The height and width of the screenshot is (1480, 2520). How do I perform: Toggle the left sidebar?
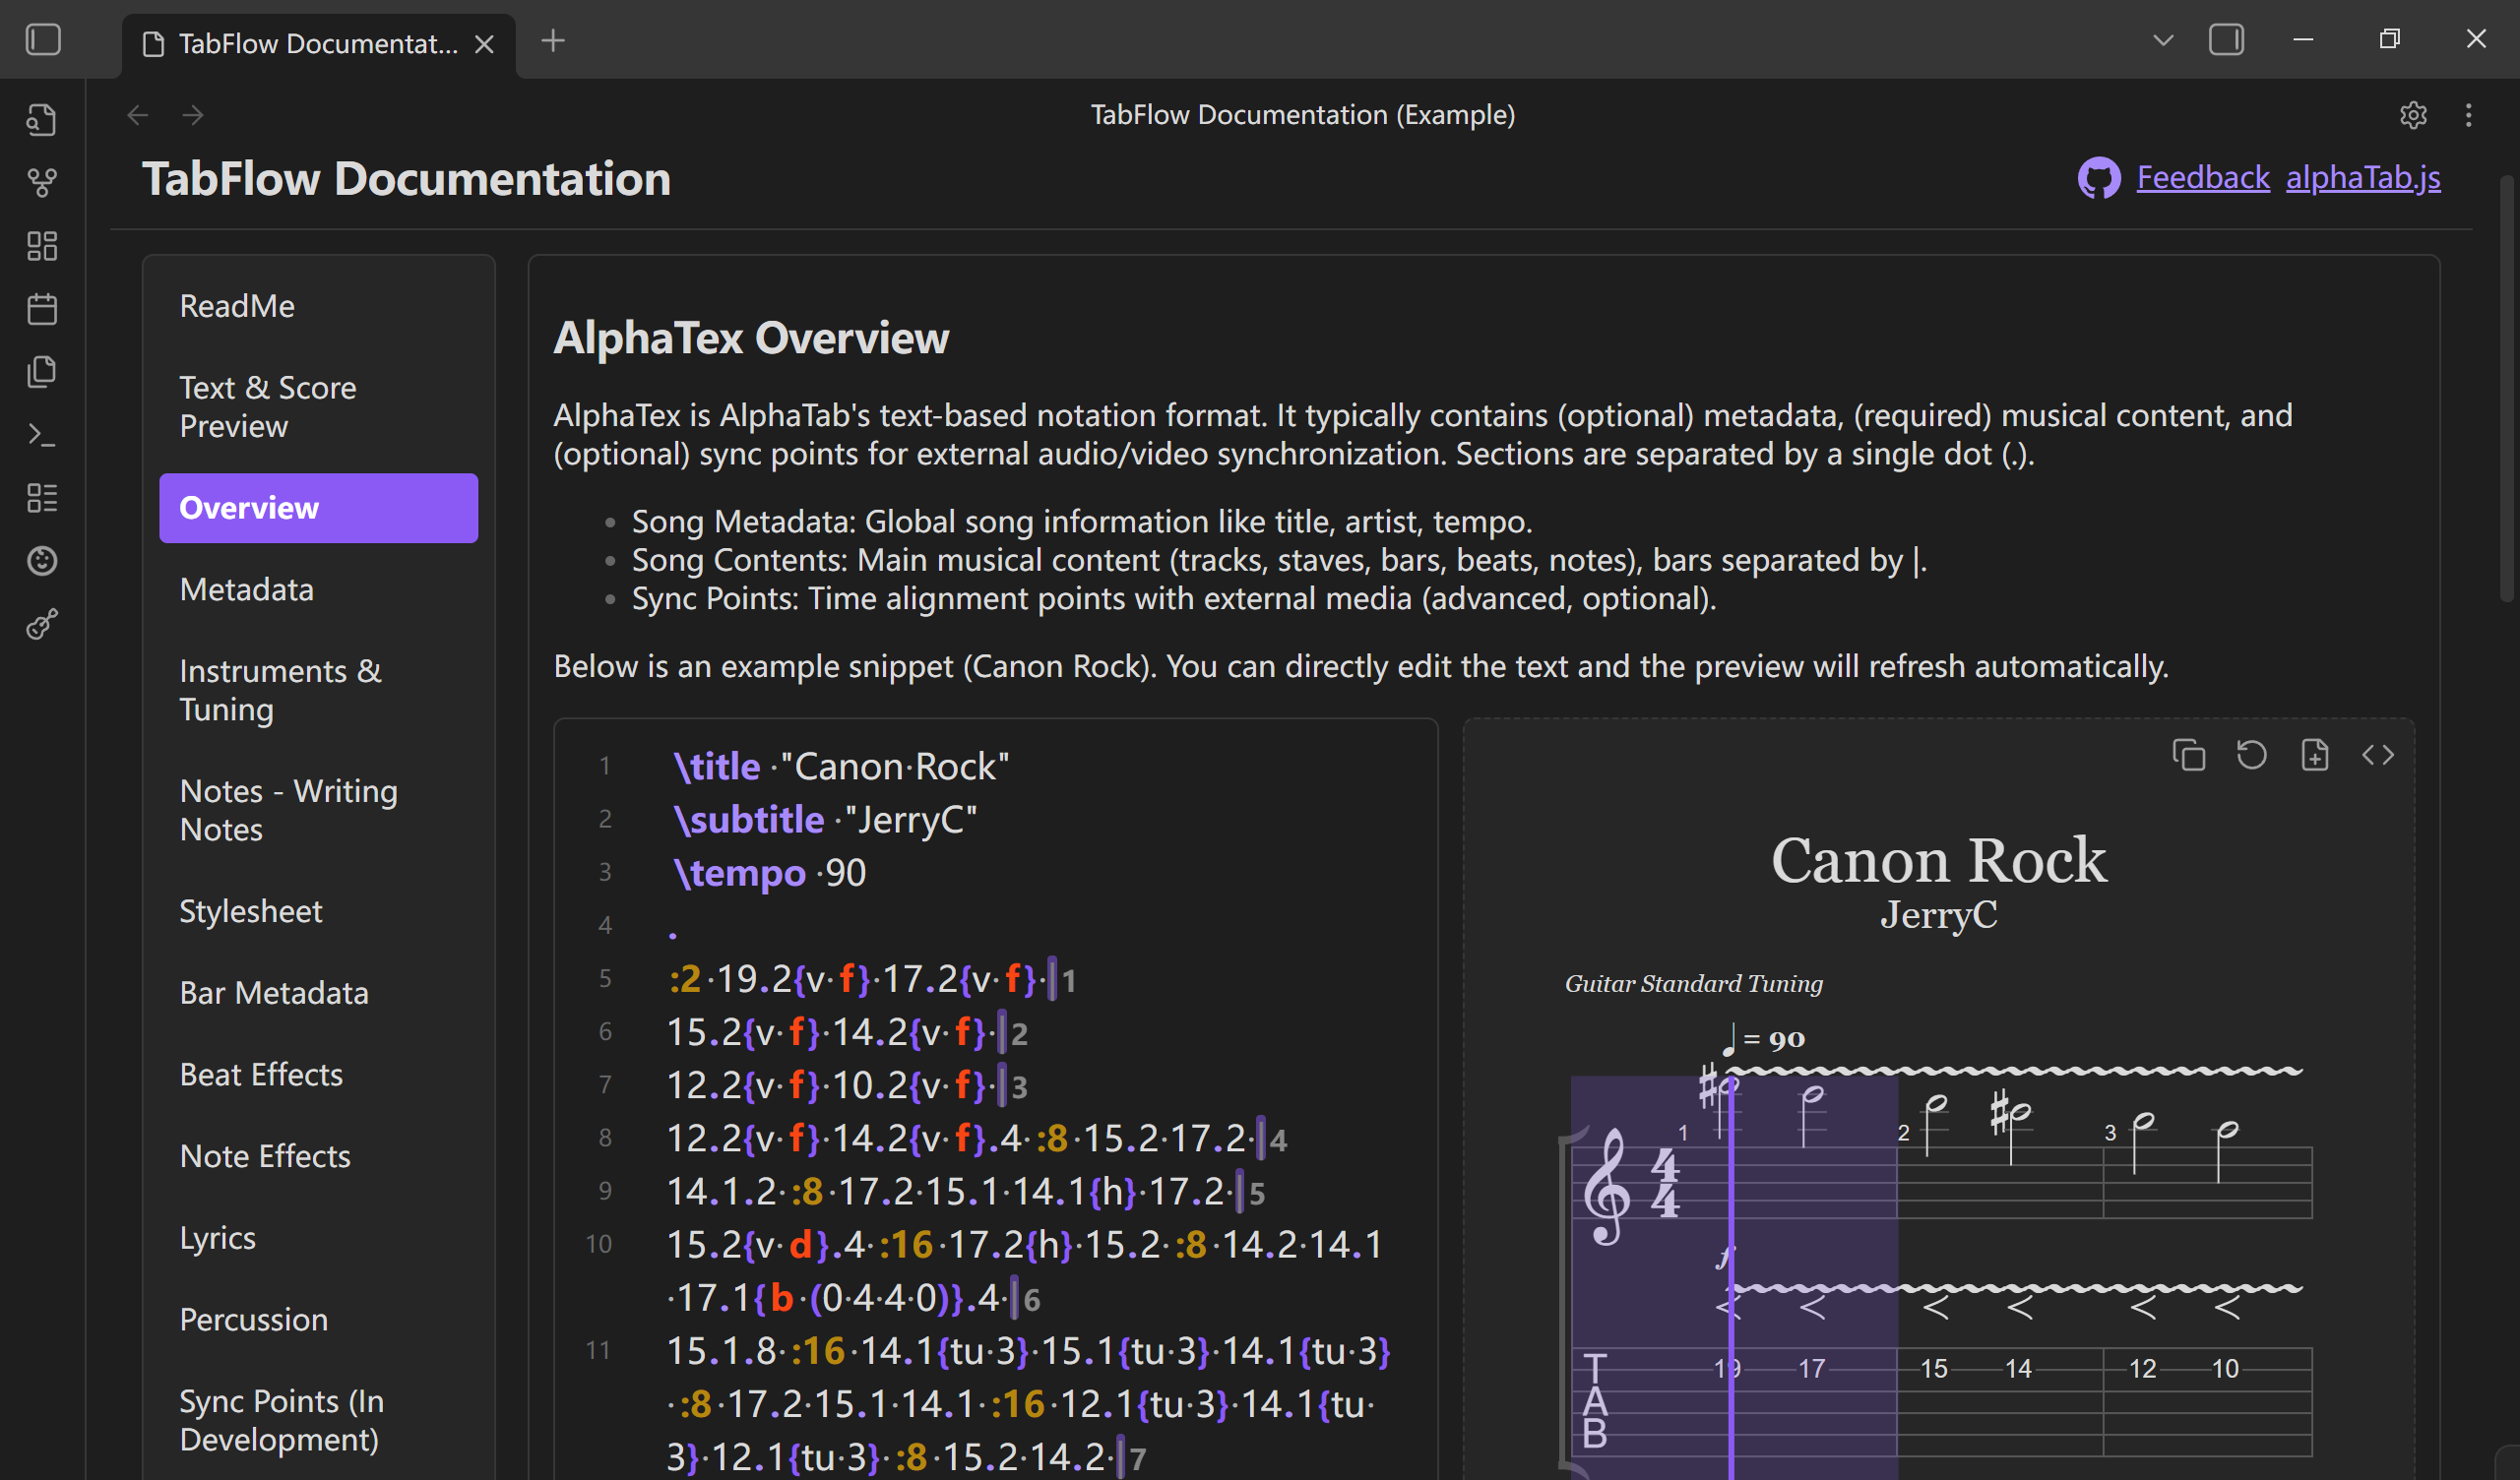coord(43,40)
